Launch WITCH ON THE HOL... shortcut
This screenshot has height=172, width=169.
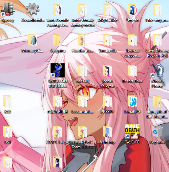(57, 71)
